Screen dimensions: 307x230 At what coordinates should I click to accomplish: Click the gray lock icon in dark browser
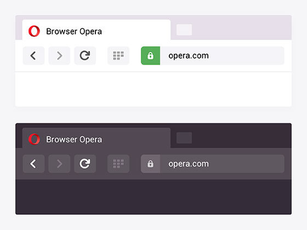point(150,164)
